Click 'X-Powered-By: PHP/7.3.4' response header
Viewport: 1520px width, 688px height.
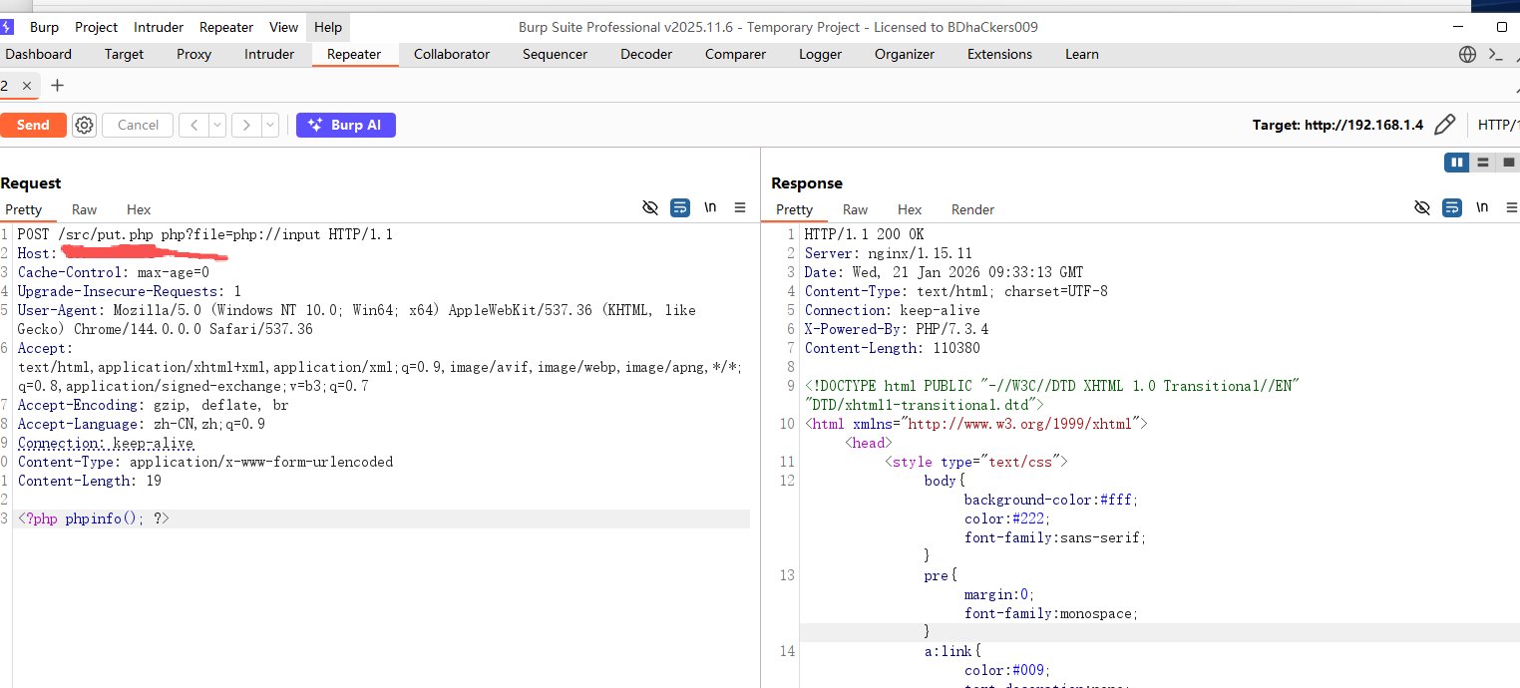(x=897, y=329)
